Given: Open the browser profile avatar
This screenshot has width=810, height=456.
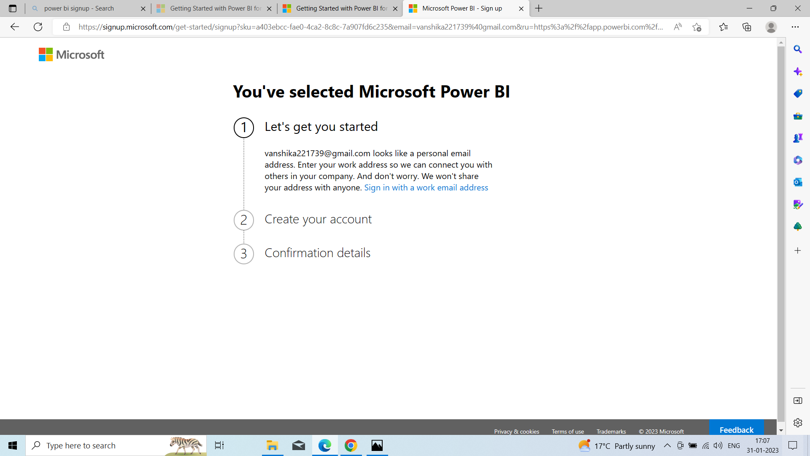Looking at the screenshot, I should 771,27.
